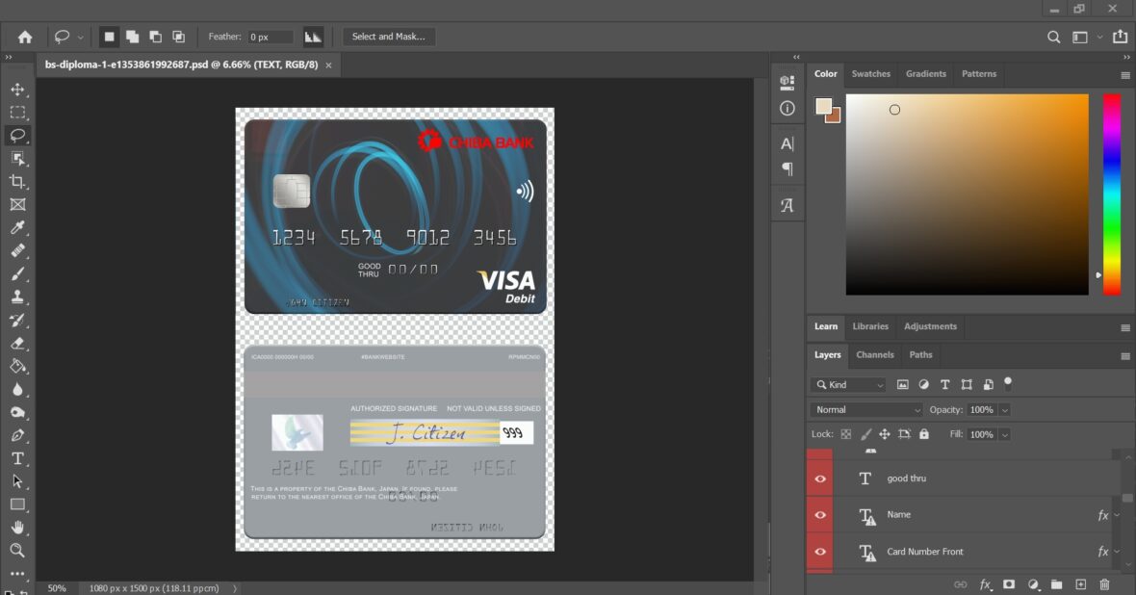Select the Eraser tool

tap(17, 344)
